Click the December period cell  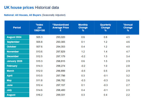[17, 56]
